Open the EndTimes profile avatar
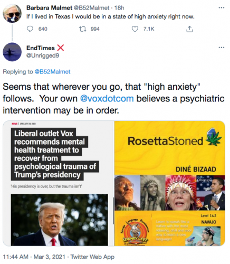Viewport: 230px width, 264px height. pos(12,52)
